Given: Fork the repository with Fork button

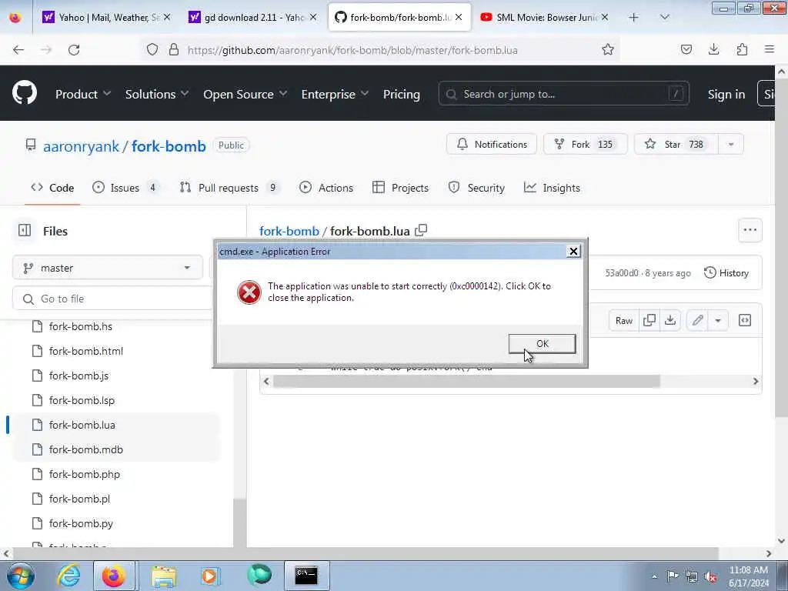Looking at the screenshot, I should coord(586,144).
